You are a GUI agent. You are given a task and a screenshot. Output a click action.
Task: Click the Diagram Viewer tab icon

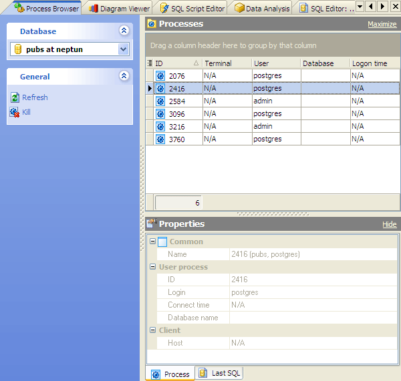(94, 9)
